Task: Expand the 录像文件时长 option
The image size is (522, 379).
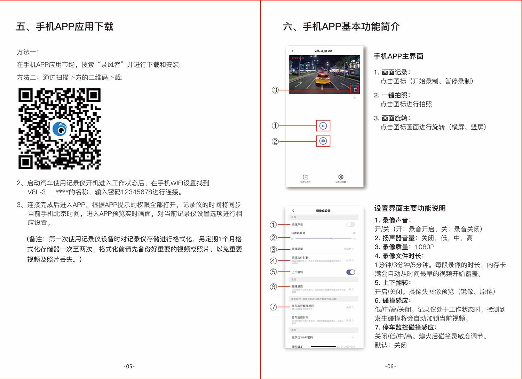Action: [348, 260]
